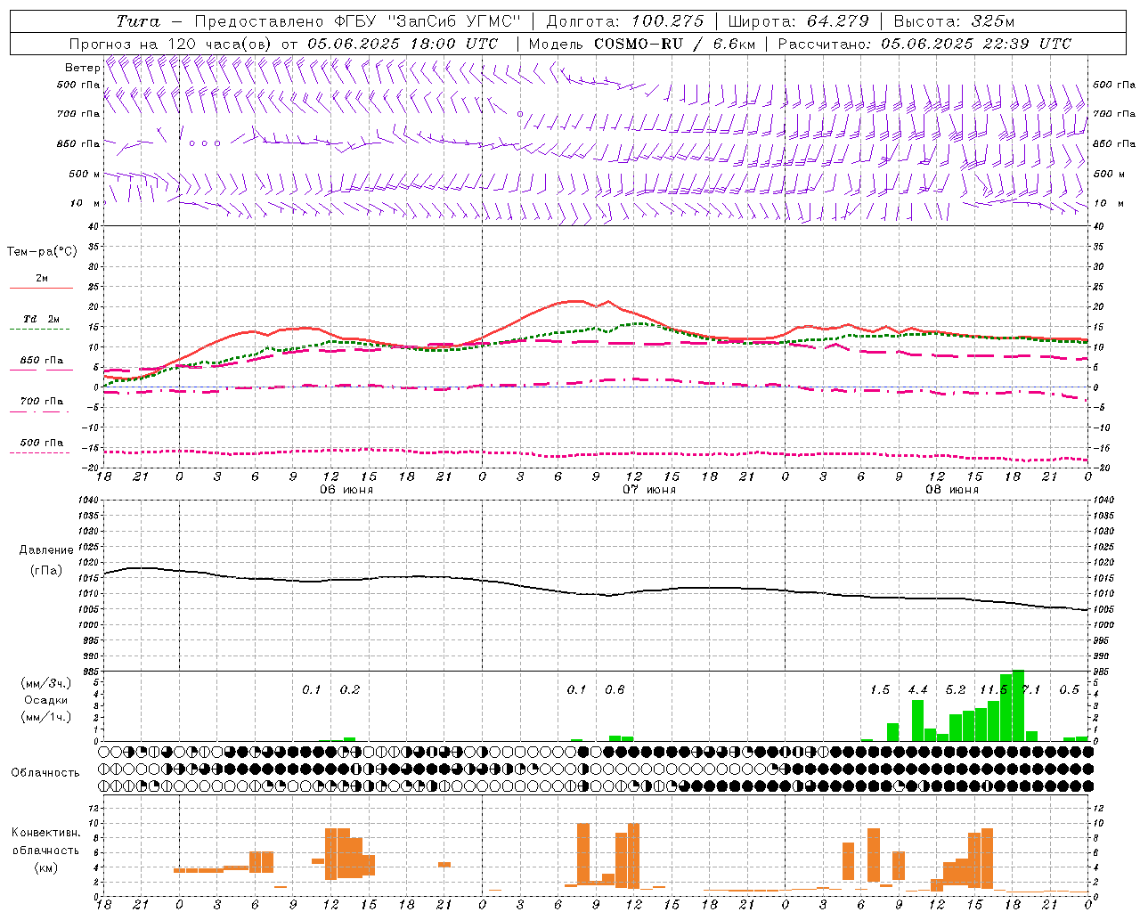This screenshot has height=912, width=1140.
Task: Click the "Ветер" wind panel label
Action: pos(82,68)
